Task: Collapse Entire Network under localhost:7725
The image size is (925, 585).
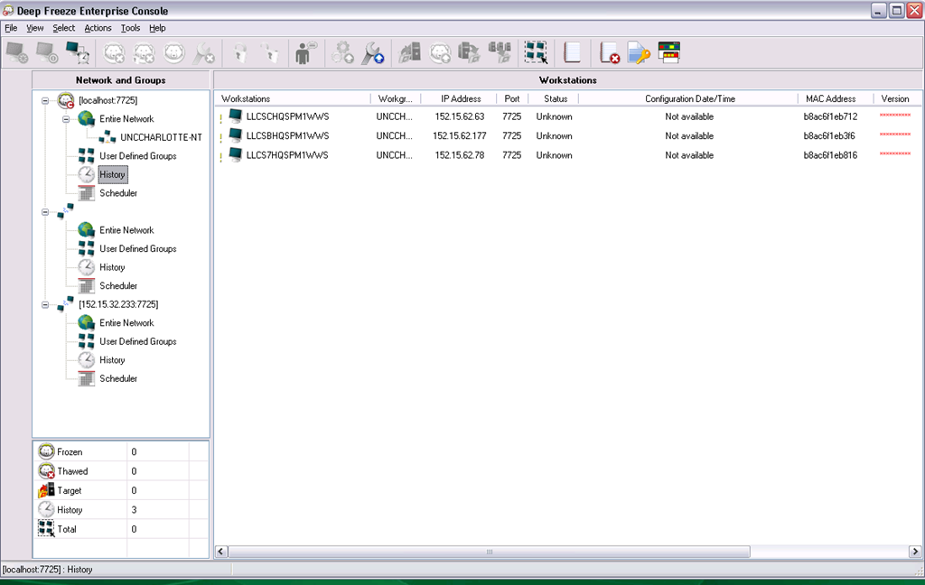Action: pos(66,119)
